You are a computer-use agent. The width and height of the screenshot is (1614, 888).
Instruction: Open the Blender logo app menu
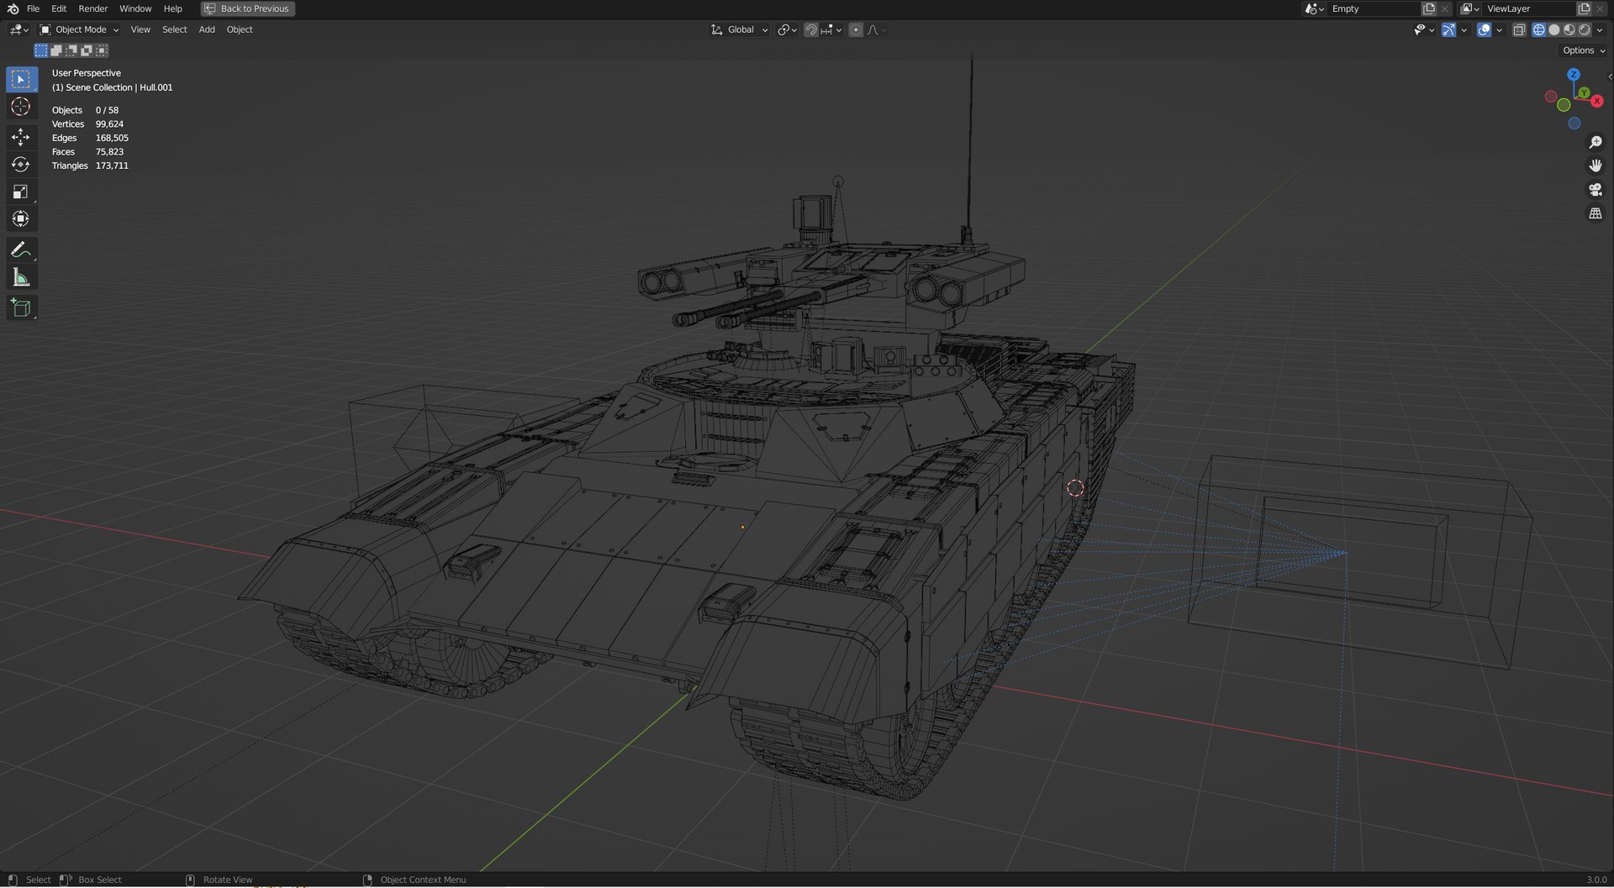click(13, 8)
